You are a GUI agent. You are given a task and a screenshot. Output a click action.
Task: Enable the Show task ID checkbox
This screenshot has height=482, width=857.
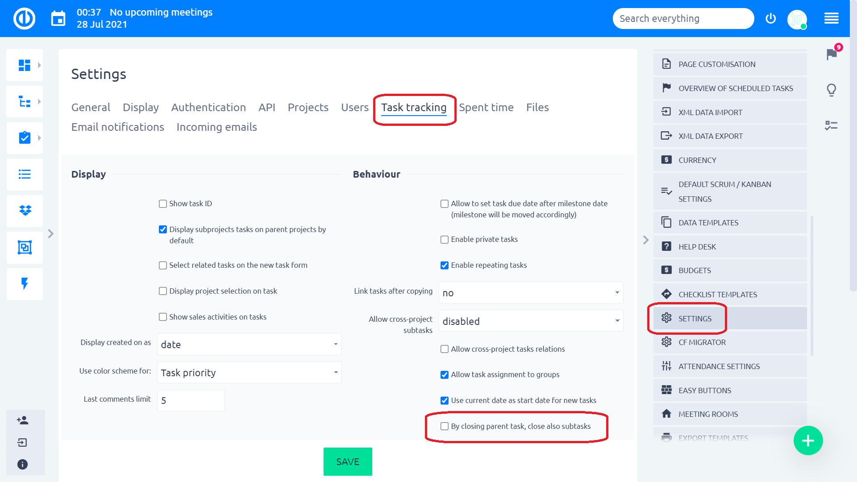pyautogui.click(x=163, y=204)
